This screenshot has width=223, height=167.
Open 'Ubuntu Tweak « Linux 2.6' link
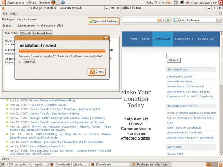tap(46, 146)
